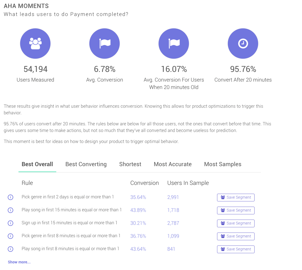Click the Users Measured people icon
302x270 pixels.
pyautogui.click(x=35, y=44)
